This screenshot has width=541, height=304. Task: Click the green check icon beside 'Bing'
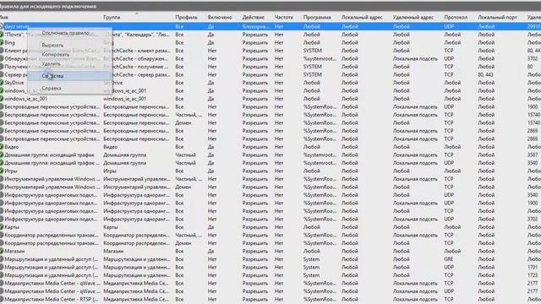(x=2, y=42)
